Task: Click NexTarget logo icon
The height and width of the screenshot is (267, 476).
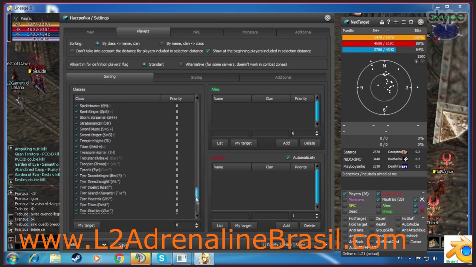Action: (346, 22)
